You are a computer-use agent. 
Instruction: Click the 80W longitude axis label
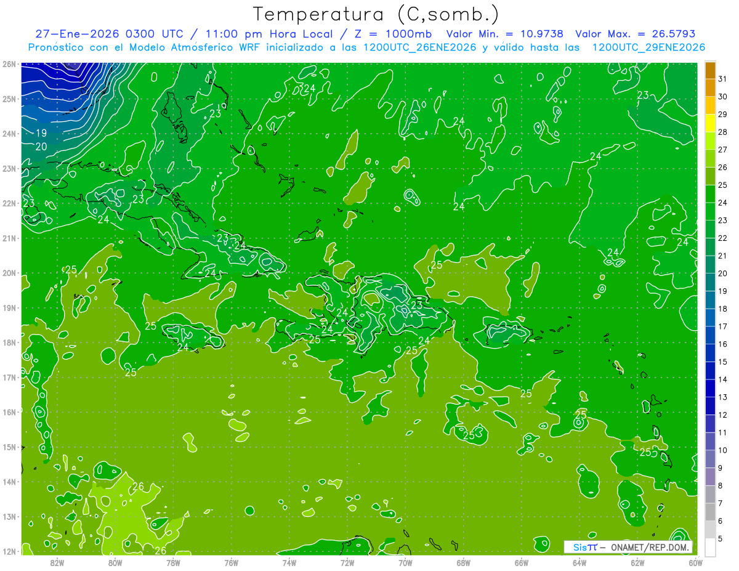pyautogui.click(x=115, y=562)
